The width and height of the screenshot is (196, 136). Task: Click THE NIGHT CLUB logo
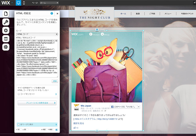coord(94,14)
